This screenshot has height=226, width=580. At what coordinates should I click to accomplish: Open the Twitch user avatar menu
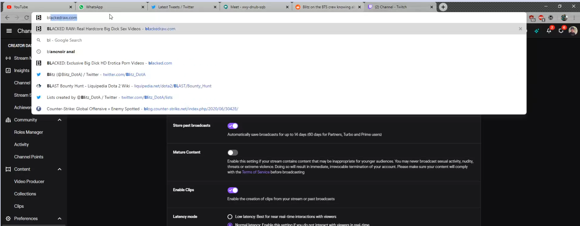click(x=573, y=31)
